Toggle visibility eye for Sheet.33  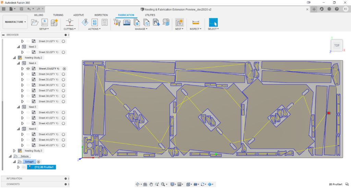pos(28,68)
